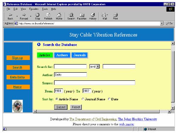Viewport: 177px width, 133px height.
Task: Click vertical scrollbar down arrow
Action: tap(173, 108)
